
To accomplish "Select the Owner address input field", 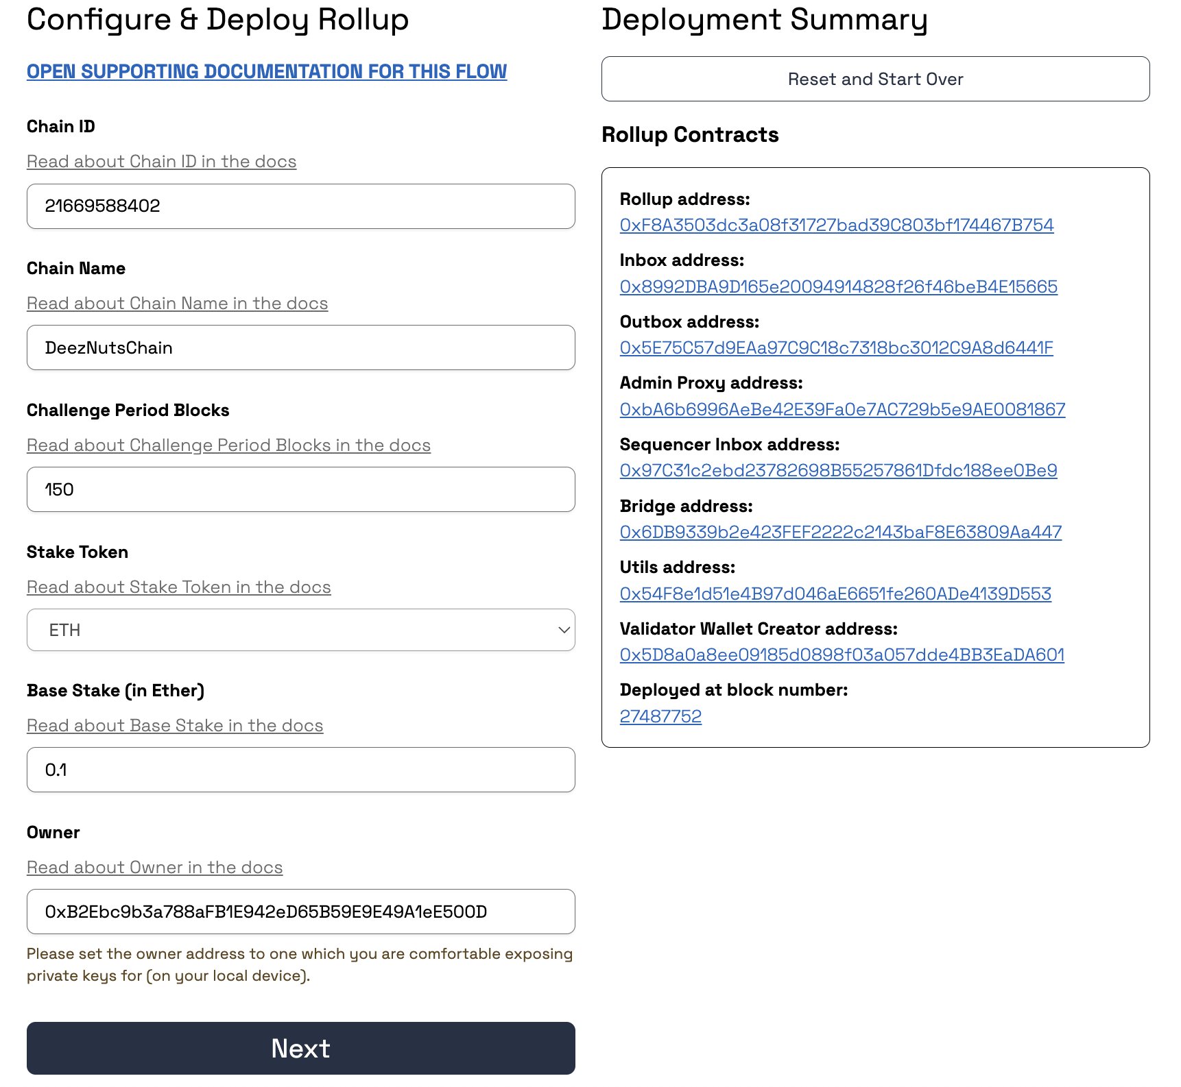I will (300, 912).
